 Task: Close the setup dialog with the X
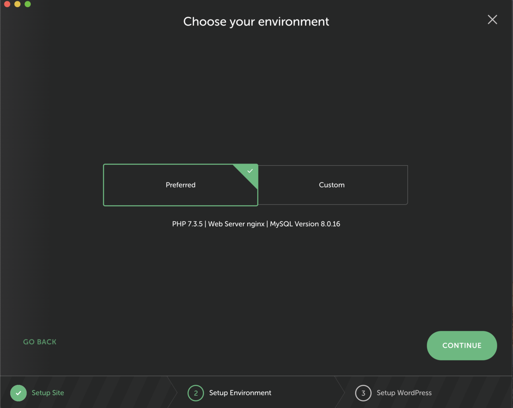492,19
